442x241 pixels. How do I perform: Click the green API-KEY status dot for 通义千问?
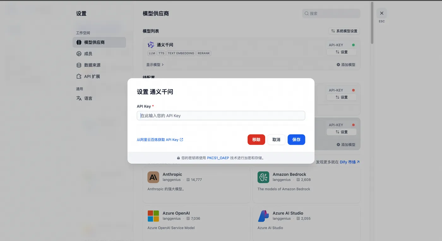(x=353, y=45)
